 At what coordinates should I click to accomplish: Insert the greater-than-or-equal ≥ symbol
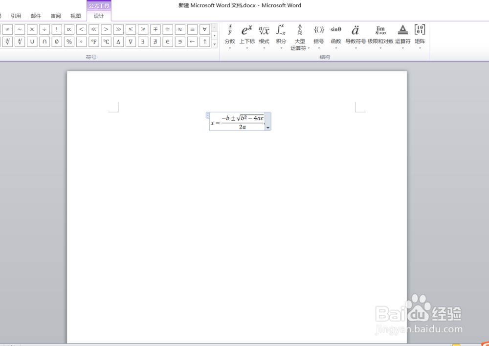(x=143, y=30)
